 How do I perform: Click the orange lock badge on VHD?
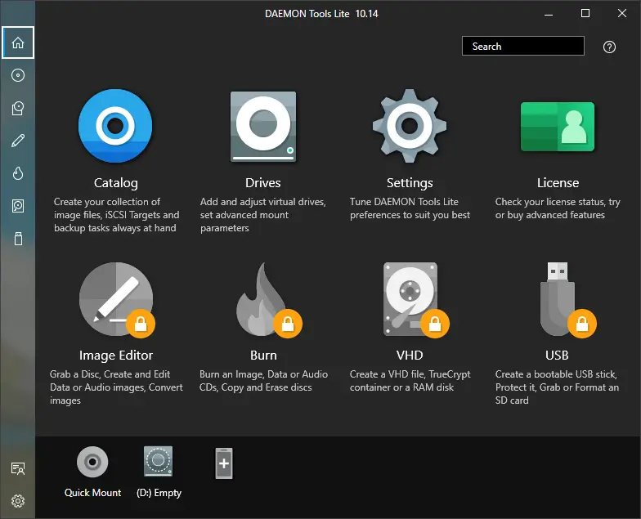[x=435, y=324]
